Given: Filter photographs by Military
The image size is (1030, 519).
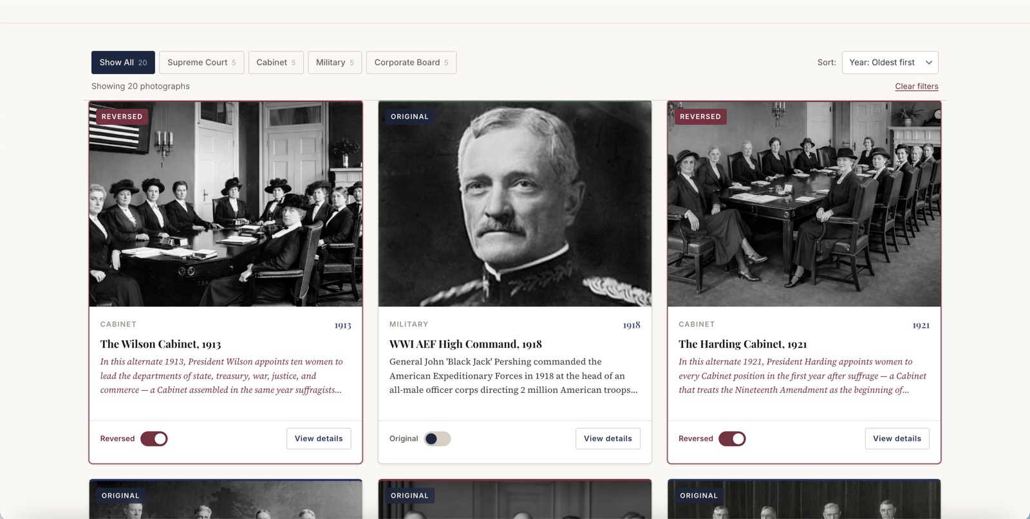Looking at the screenshot, I should pos(335,62).
